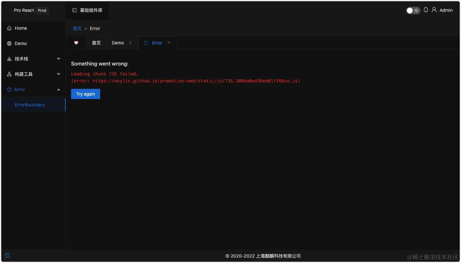Collapse the sidebar with the bottom menu-fold icon
Image resolution: width=461 pixels, height=263 pixels.
[x=7, y=255]
